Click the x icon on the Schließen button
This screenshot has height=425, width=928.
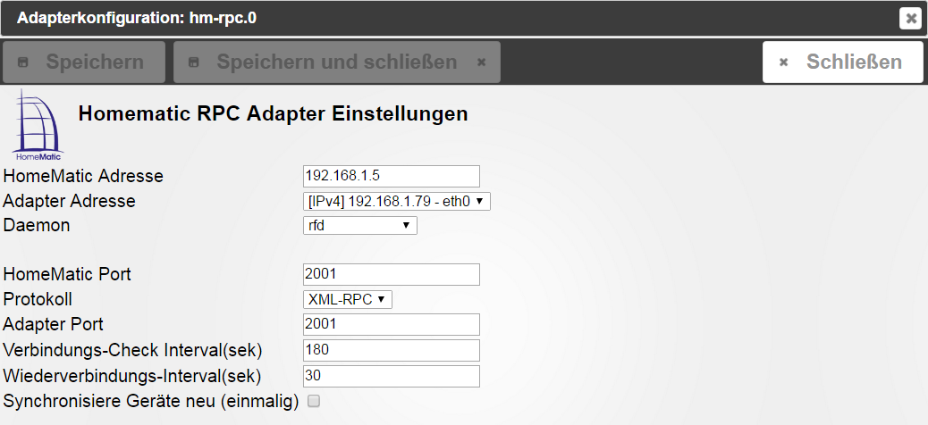pos(783,62)
